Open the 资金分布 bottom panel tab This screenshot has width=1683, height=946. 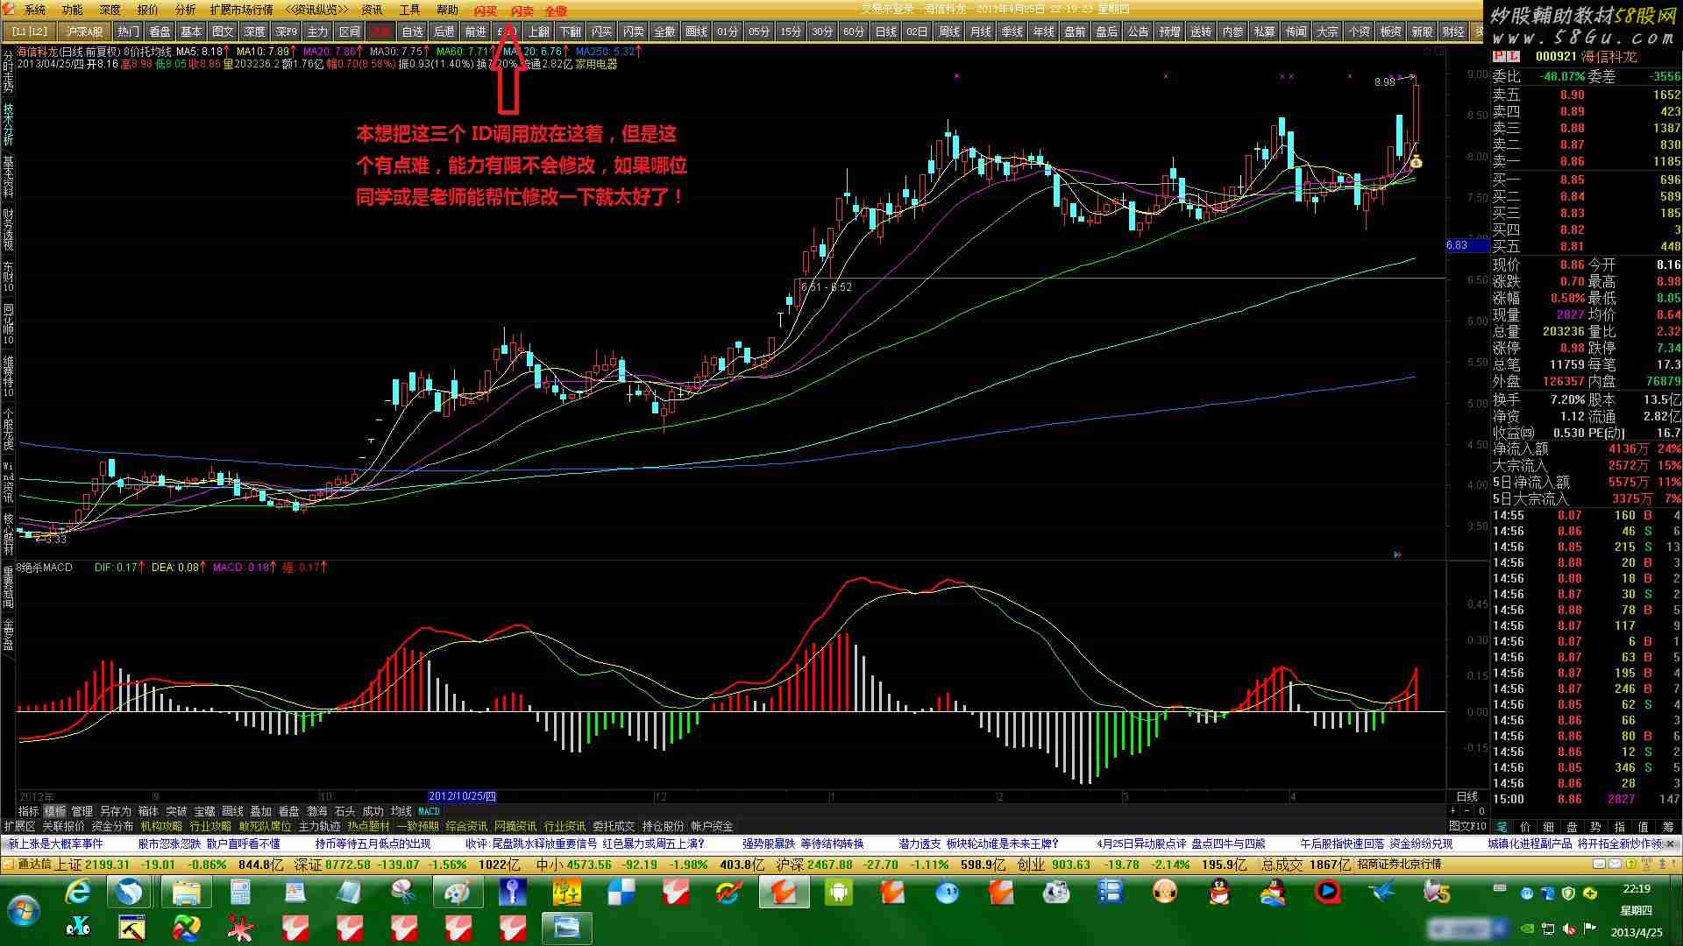[112, 826]
